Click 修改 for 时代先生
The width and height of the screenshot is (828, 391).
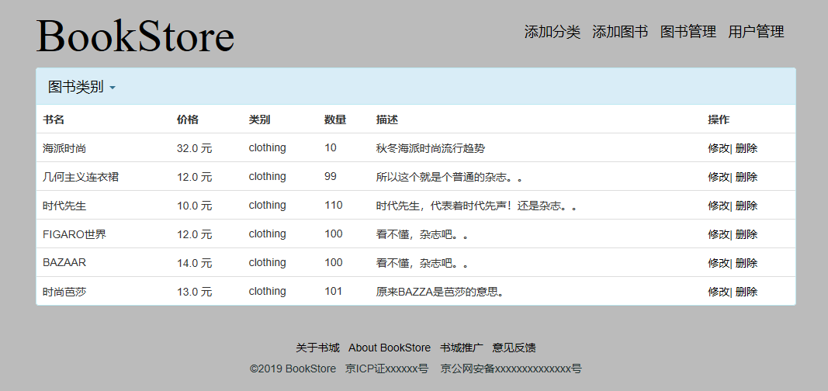point(718,206)
